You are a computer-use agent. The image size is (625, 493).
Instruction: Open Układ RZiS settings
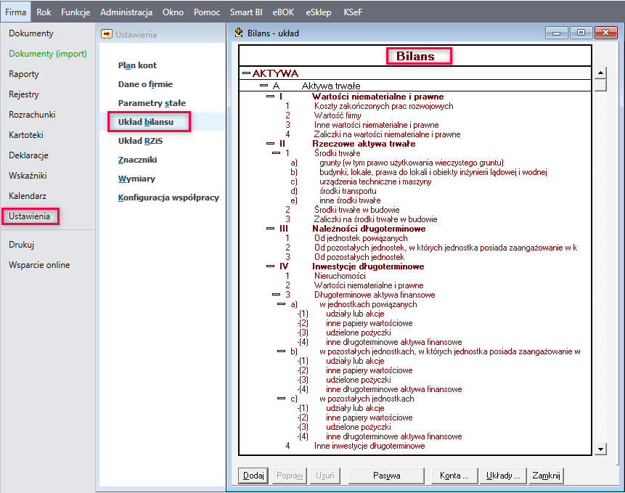pyautogui.click(x=140, y=141)
